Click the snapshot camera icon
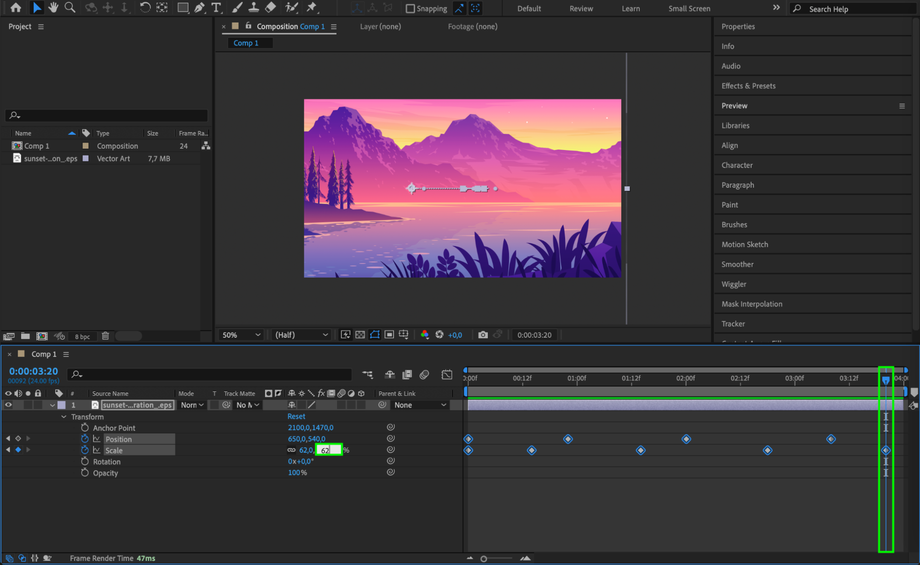 [483, 335]
